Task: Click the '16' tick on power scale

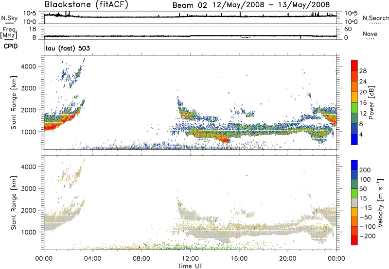Action: point(363,103)
